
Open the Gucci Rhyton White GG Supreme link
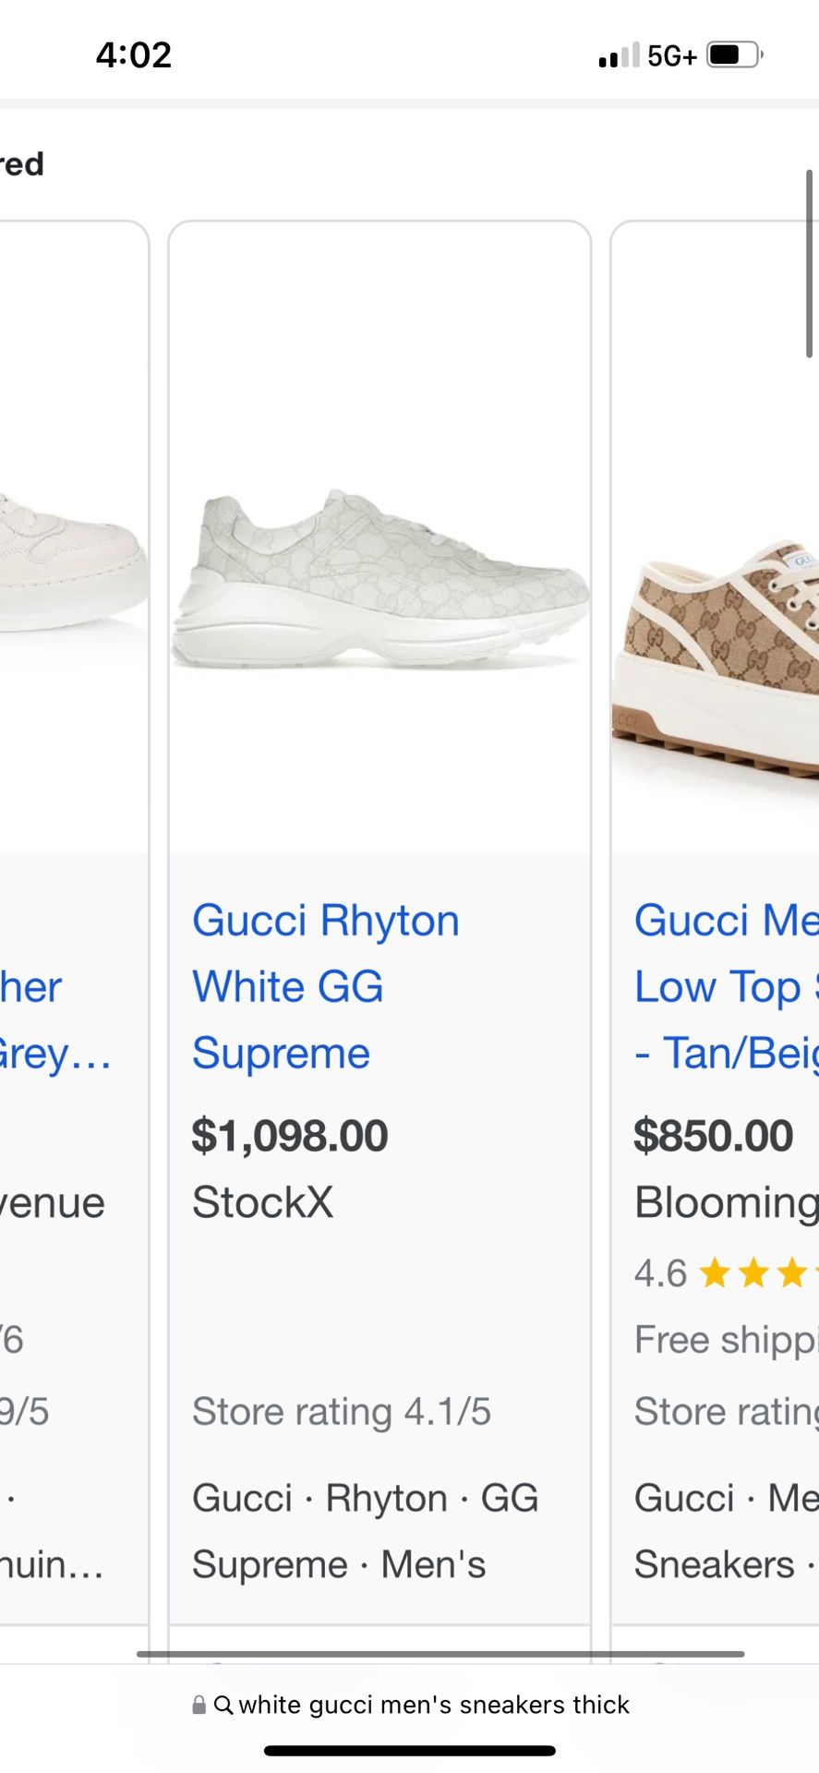pos(325,986)
